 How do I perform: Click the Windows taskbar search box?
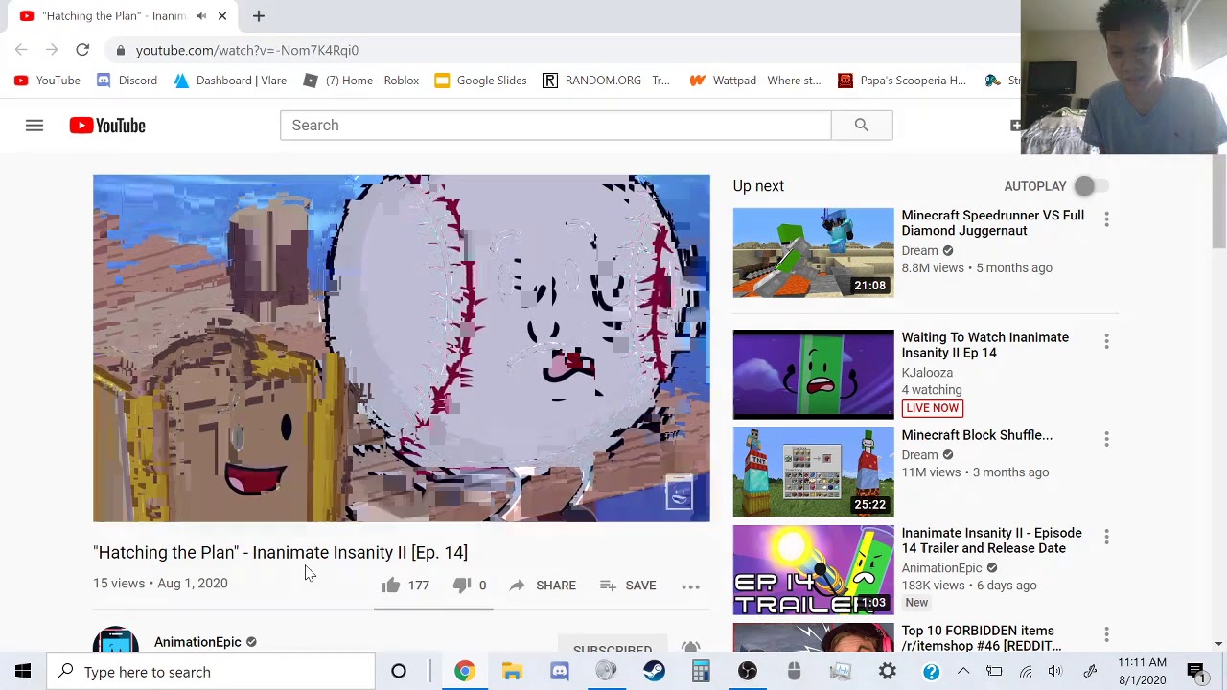click(211, 672)
